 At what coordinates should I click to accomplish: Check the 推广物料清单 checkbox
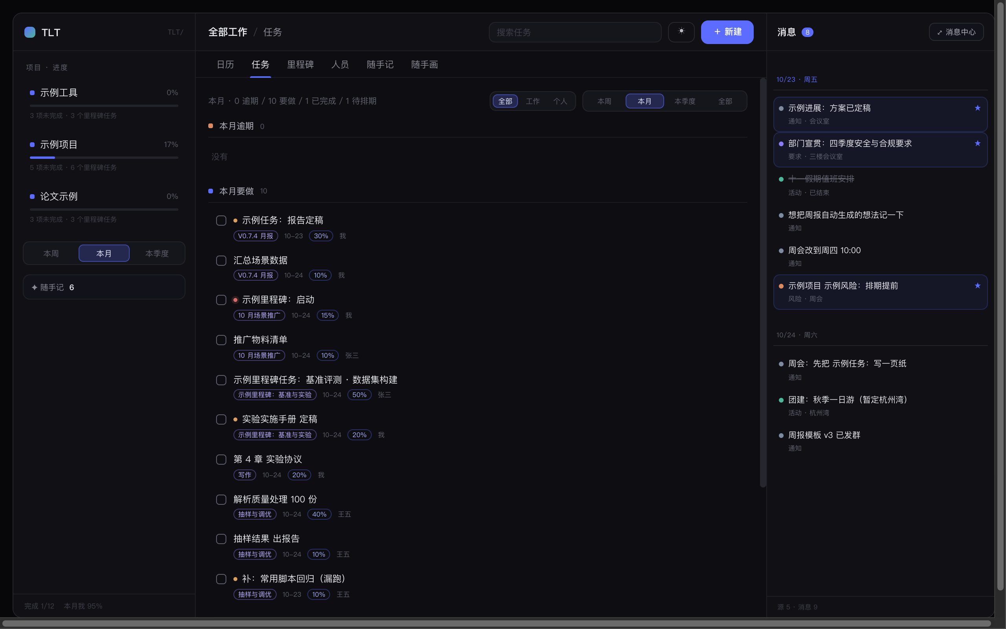click(x=221, y=340)
